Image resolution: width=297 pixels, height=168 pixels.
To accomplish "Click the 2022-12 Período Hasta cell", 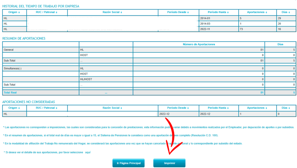I will [x=219, y=114].
